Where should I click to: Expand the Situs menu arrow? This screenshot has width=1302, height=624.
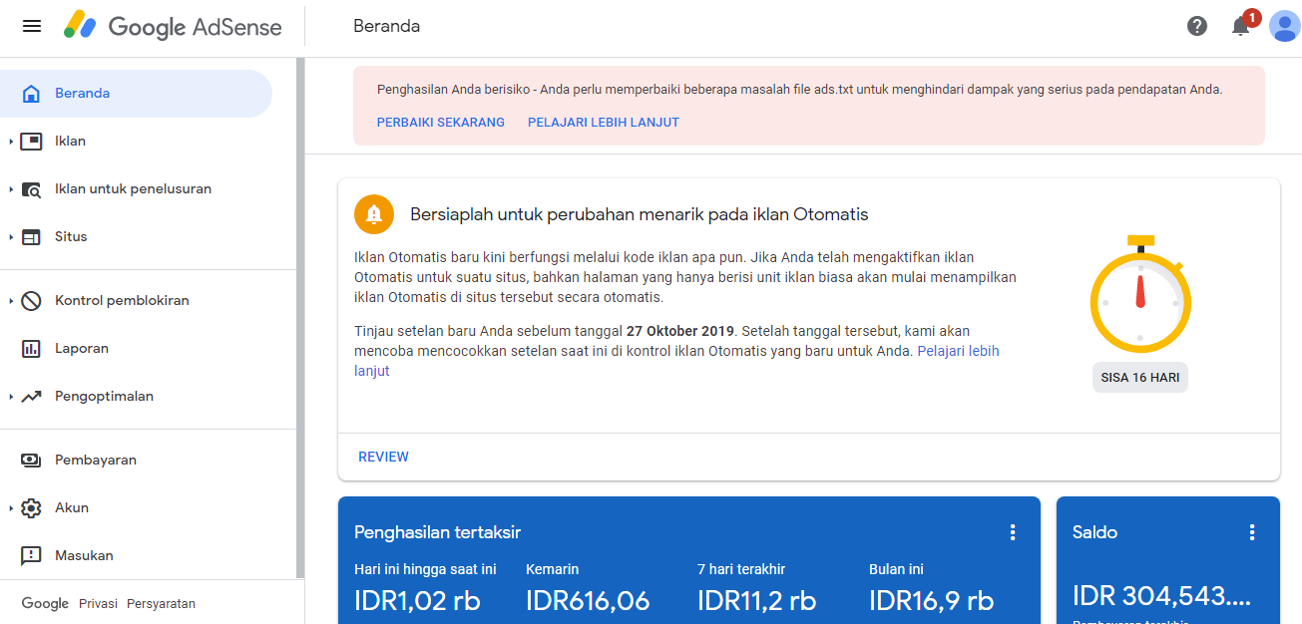point(11,237)
